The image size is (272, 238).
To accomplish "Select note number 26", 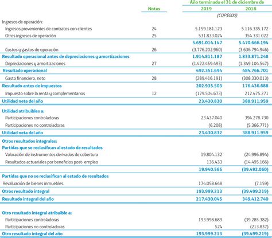I will [154, 50].
